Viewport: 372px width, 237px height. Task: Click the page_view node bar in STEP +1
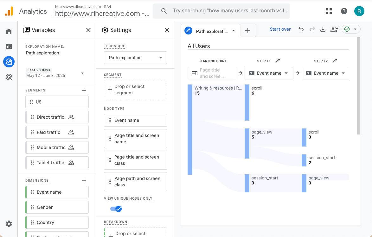(x=247, y=143)
